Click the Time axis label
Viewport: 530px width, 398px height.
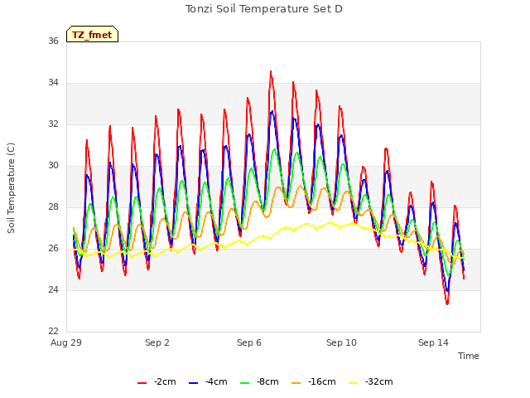point(469,356)
